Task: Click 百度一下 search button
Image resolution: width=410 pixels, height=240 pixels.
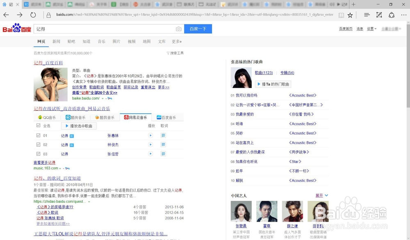Action: 198,29
